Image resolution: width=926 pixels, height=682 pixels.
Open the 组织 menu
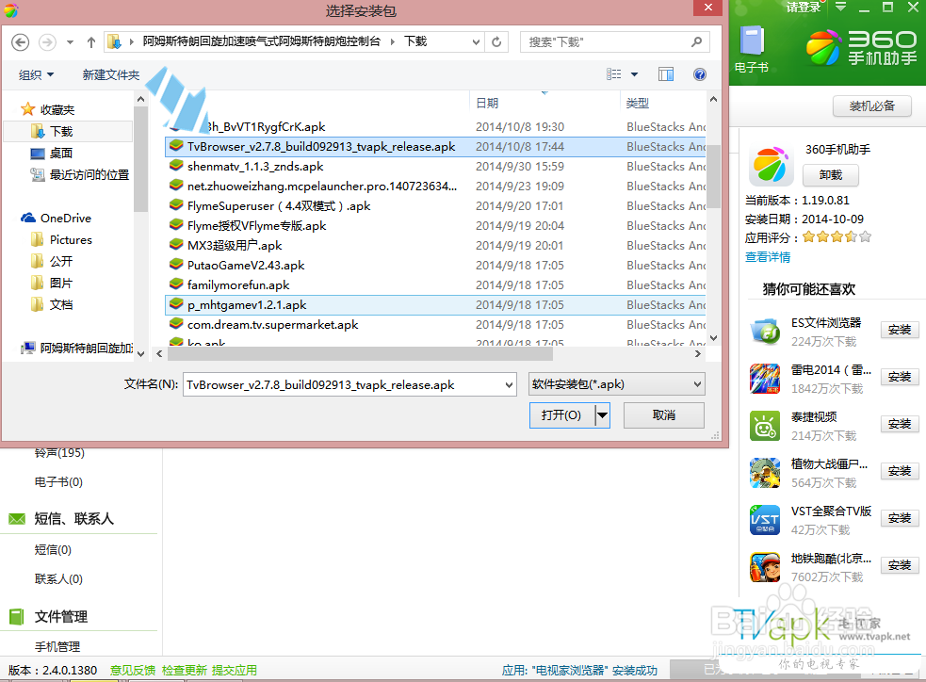pos(36,74)
